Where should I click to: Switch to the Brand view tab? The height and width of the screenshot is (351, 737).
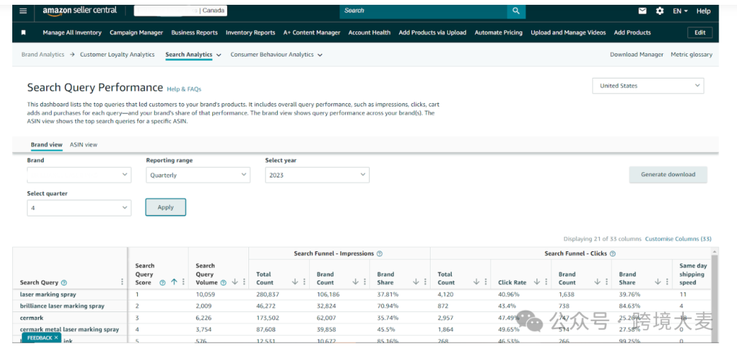coord(46,145)
